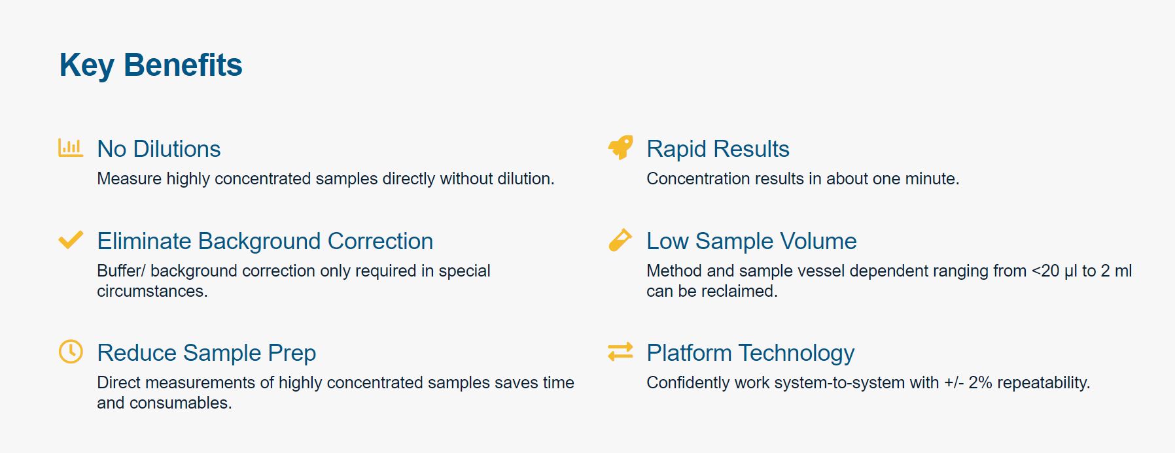Click the Platform Technology heading
Screen dimensions: 1175x453
point(750,353)
